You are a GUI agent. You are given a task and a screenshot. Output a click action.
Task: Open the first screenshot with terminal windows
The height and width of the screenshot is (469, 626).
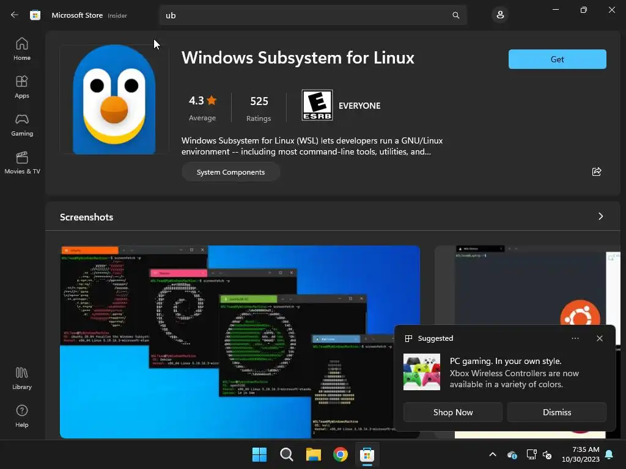[240, 342]
